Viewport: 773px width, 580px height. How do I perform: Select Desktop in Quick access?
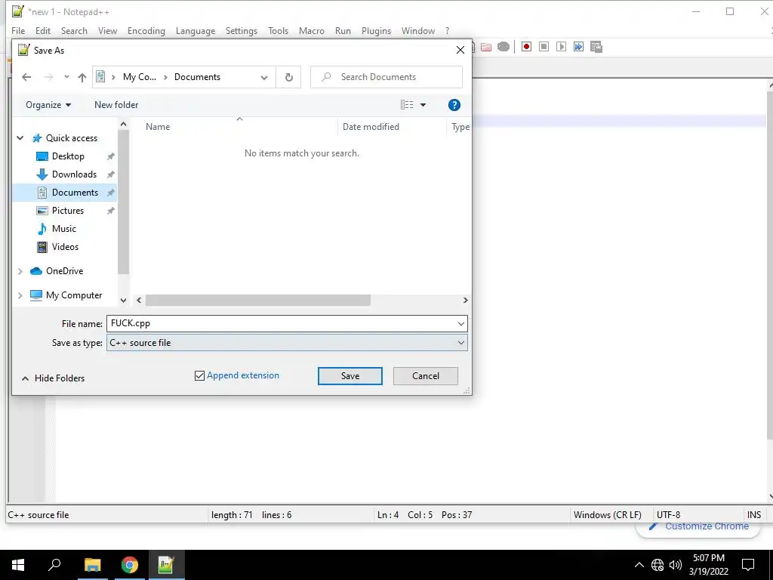point(68,156)
